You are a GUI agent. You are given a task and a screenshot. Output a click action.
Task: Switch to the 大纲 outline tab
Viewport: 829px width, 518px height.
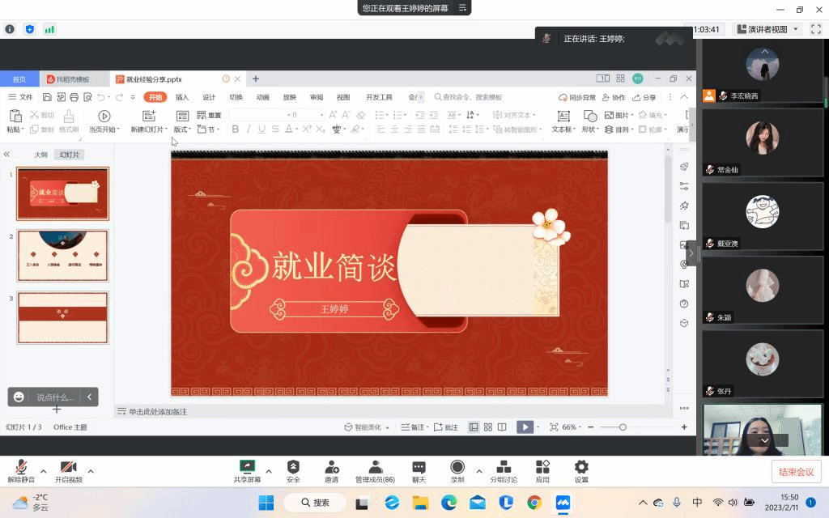(40, 155)
